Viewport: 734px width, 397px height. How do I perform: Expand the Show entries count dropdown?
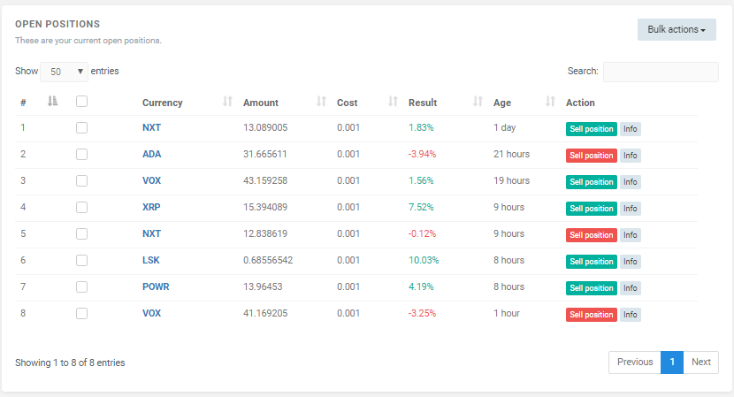pos(64,72)
